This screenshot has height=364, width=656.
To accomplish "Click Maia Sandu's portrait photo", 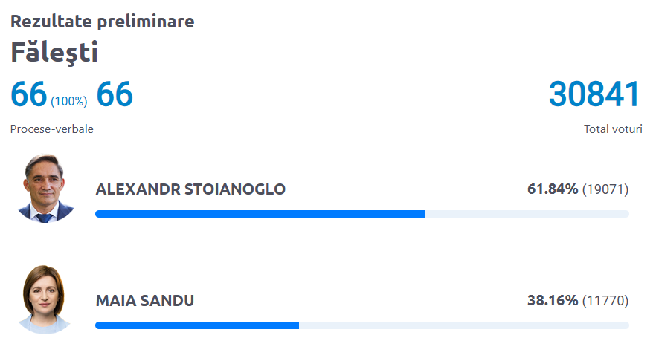I will [x=44, y=301].
